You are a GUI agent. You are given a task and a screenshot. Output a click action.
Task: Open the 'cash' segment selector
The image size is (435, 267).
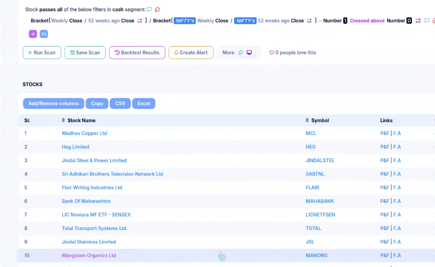tap(118, 9)
